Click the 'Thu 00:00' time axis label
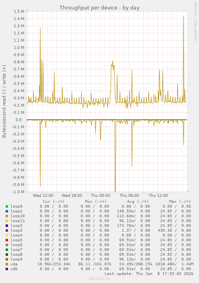 [x=101, y=196]
